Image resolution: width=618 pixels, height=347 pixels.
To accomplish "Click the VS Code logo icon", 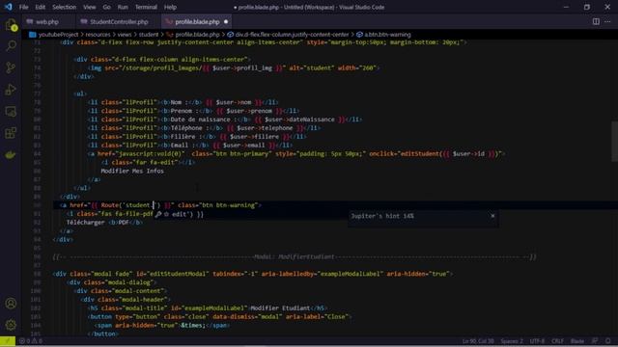I will click(x=9, y=7).
